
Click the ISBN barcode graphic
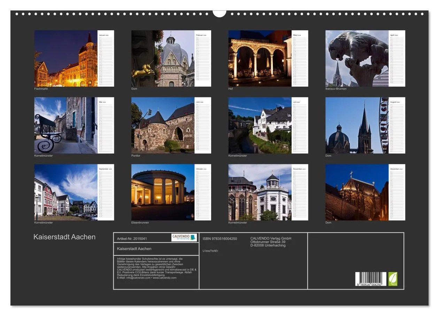pos(370,279)
